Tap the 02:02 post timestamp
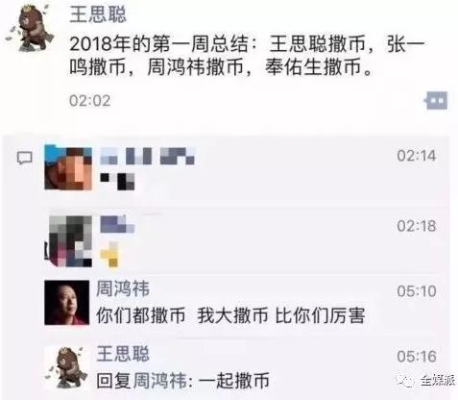The width and height of the screenshot is (458, 400). tap(90, 101)
